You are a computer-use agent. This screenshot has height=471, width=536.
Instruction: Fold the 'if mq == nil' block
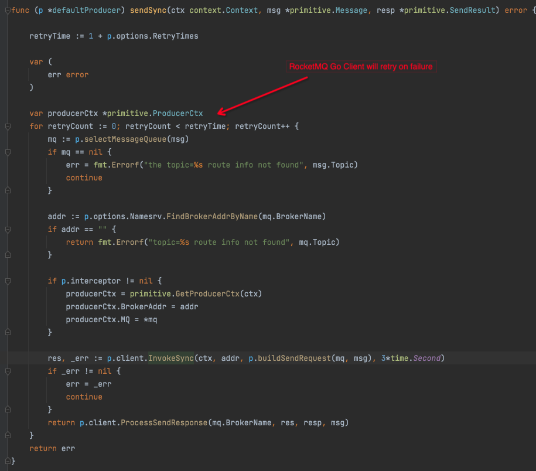coord(8,152)
